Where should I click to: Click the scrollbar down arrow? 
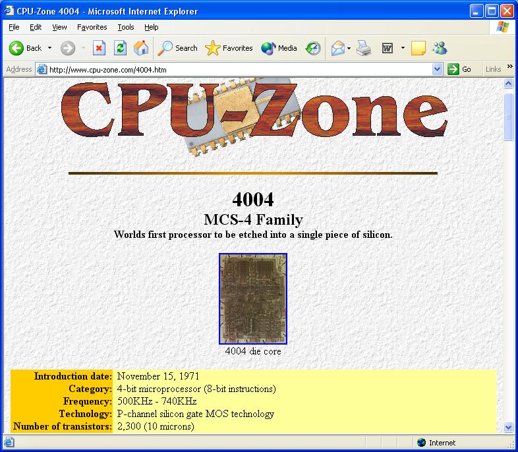pyautogui.click(x=508, y=427)
